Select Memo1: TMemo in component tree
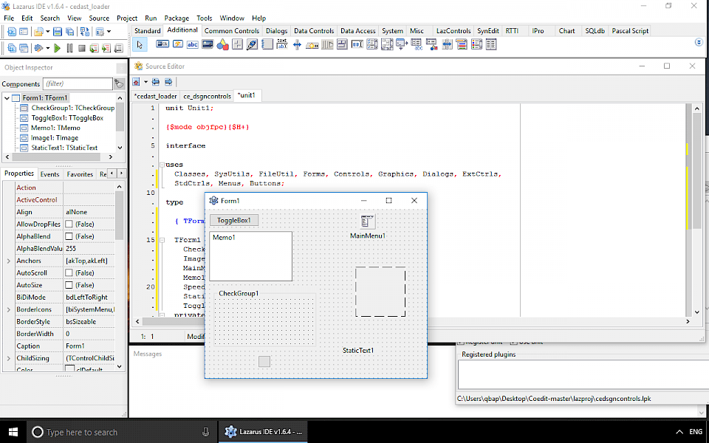 click(55, 128)
